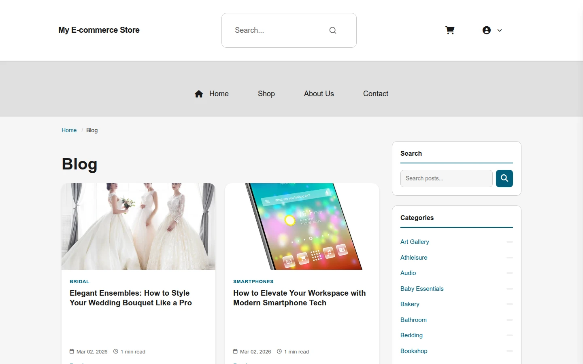Click the calendar icon on bridal post

[72, 351]
